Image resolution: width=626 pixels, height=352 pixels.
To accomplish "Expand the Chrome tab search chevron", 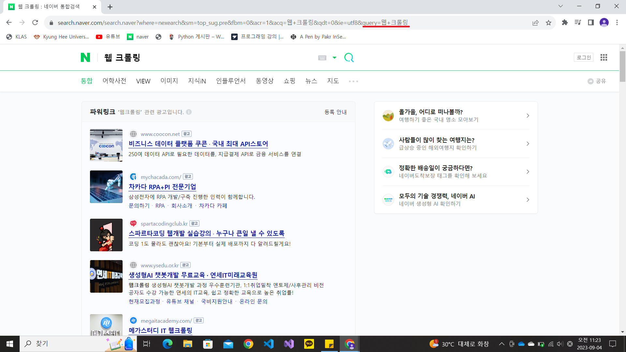I will click(560, 6).
